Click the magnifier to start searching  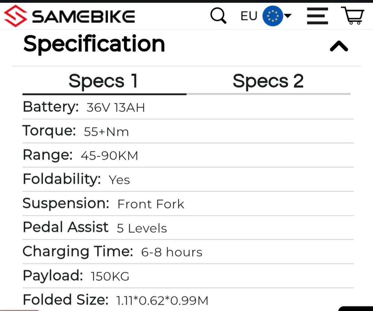[x=218, y=16]
